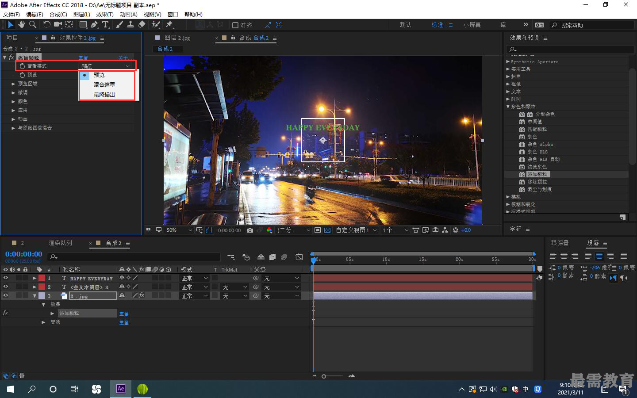
Task: Select the 标准 workspace
Action: pyautogui.click(x=437, y=25)
